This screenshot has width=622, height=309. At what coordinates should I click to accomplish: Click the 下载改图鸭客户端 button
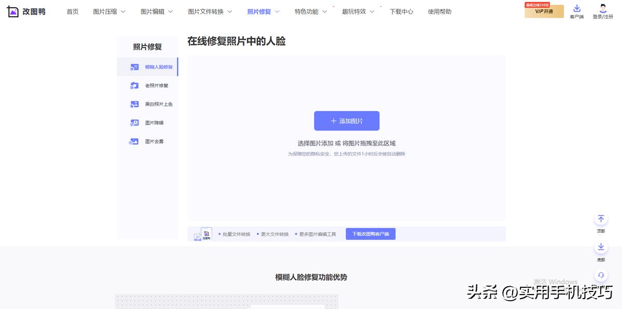click(x=371, y=233)
